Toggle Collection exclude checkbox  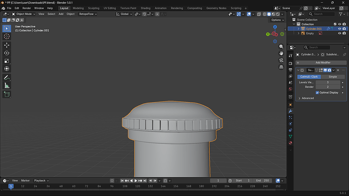click(x=335, y=24)
